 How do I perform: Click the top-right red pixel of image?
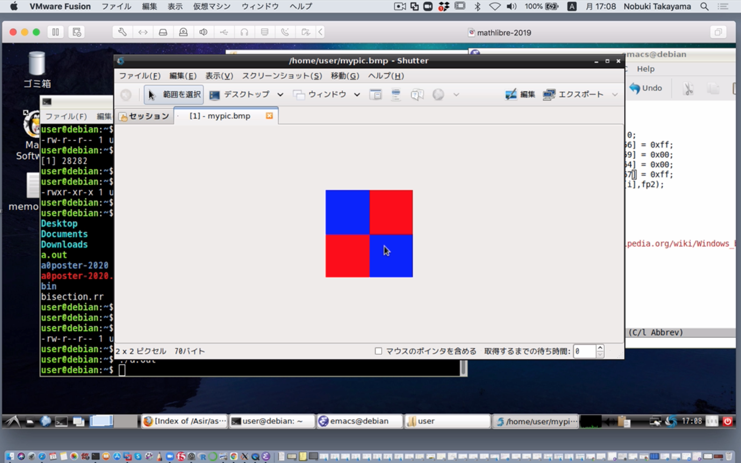(x=391, y=212)
